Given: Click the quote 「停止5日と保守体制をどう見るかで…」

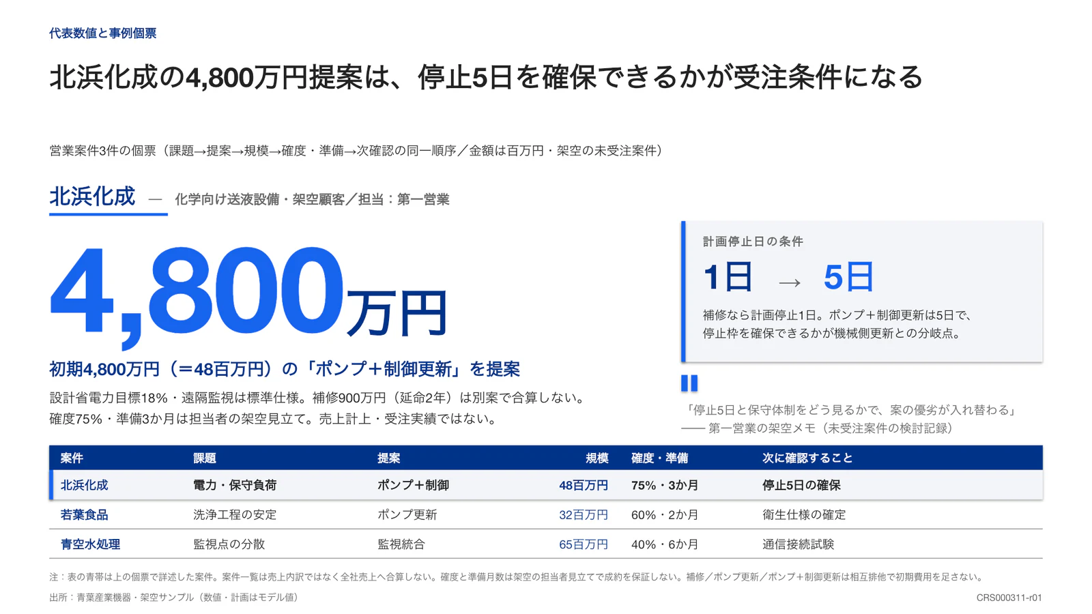Looking at the screenshot, I should (852, 410).
